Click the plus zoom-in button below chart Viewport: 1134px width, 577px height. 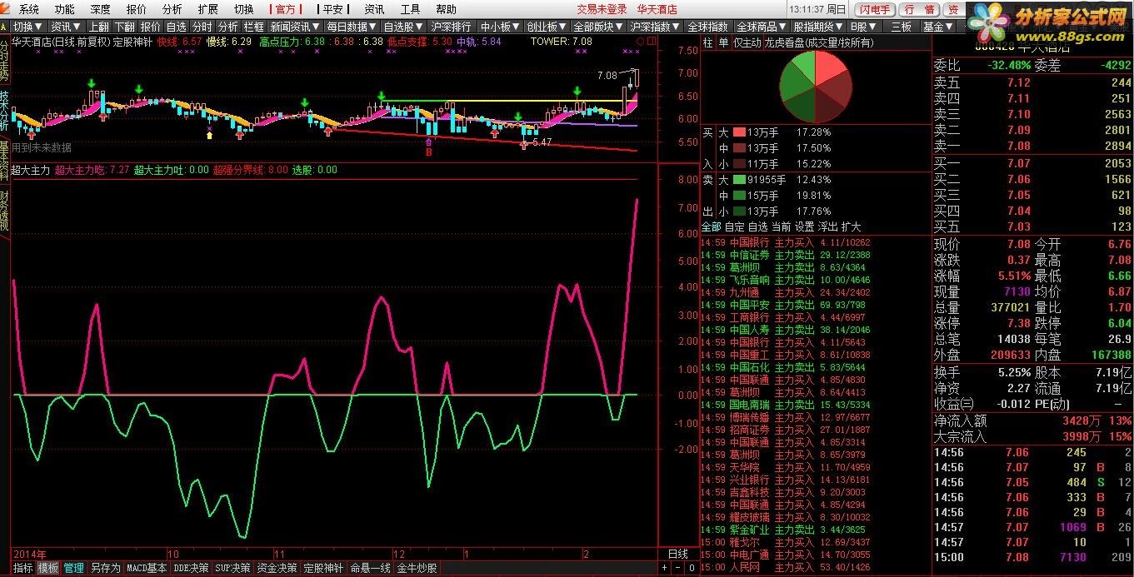pos(664,569)
